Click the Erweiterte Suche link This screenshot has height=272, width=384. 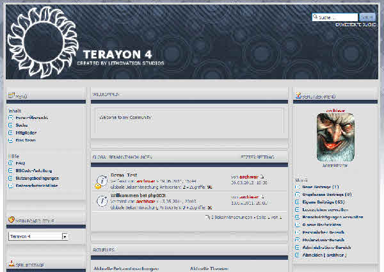(355, 24)
